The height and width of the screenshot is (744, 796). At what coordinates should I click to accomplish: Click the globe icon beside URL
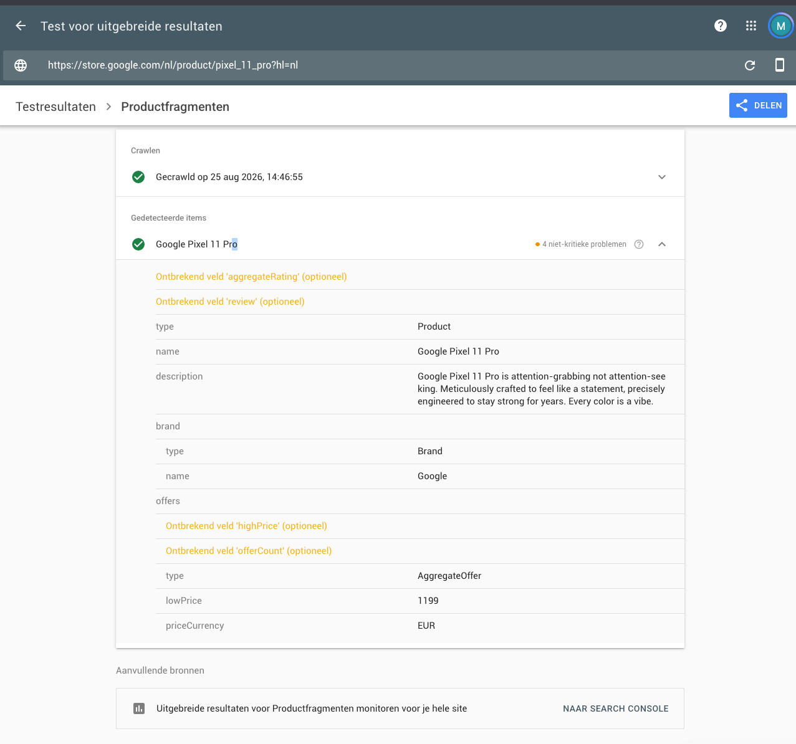point(21,65)
